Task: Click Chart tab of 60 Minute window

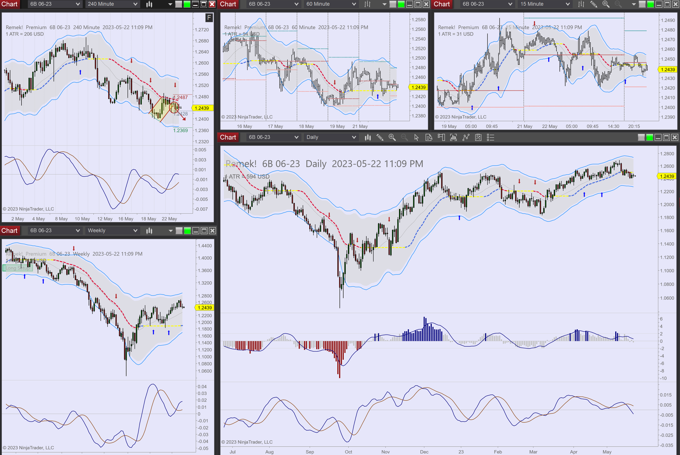Action: (x=228, y=4)
